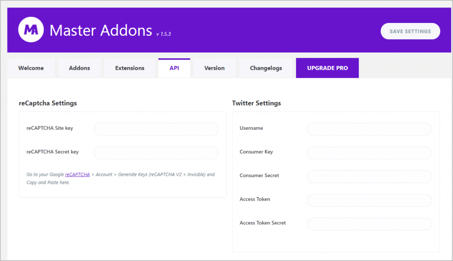Open the Version tab
453x261 pixels.
pyautogui.click(x=215, y=68)
